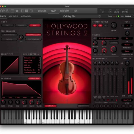Click the Master Pan knob

[x=127, y=63]
